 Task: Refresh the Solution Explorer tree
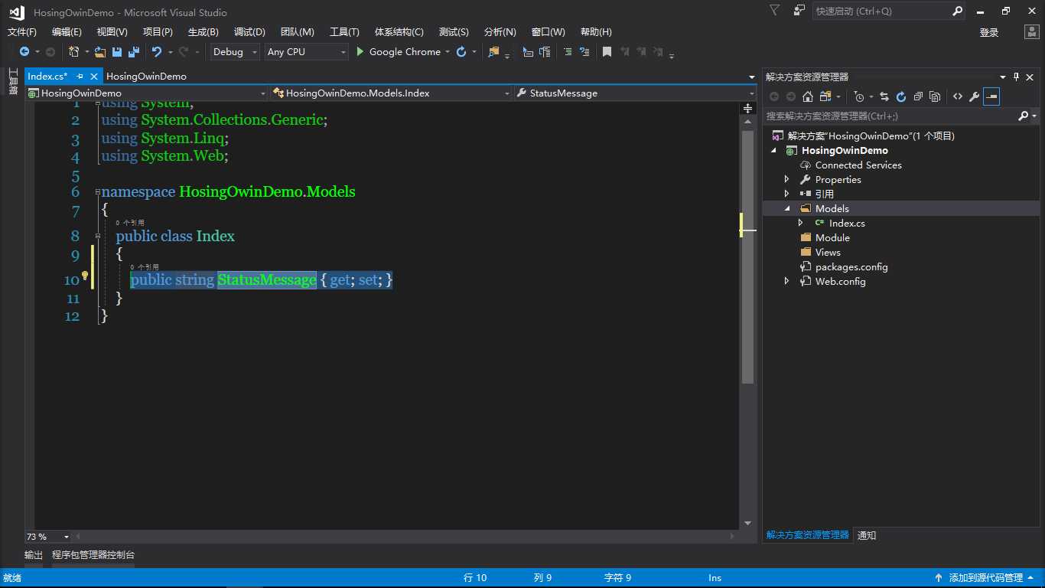click(x=901, y=96)
